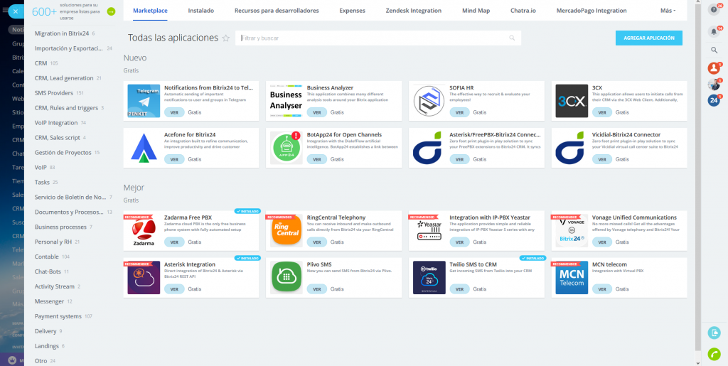728x366 pixels.
Task: Open the Acefone app logo
Action: pyautogui.click(x=144, y=148)
